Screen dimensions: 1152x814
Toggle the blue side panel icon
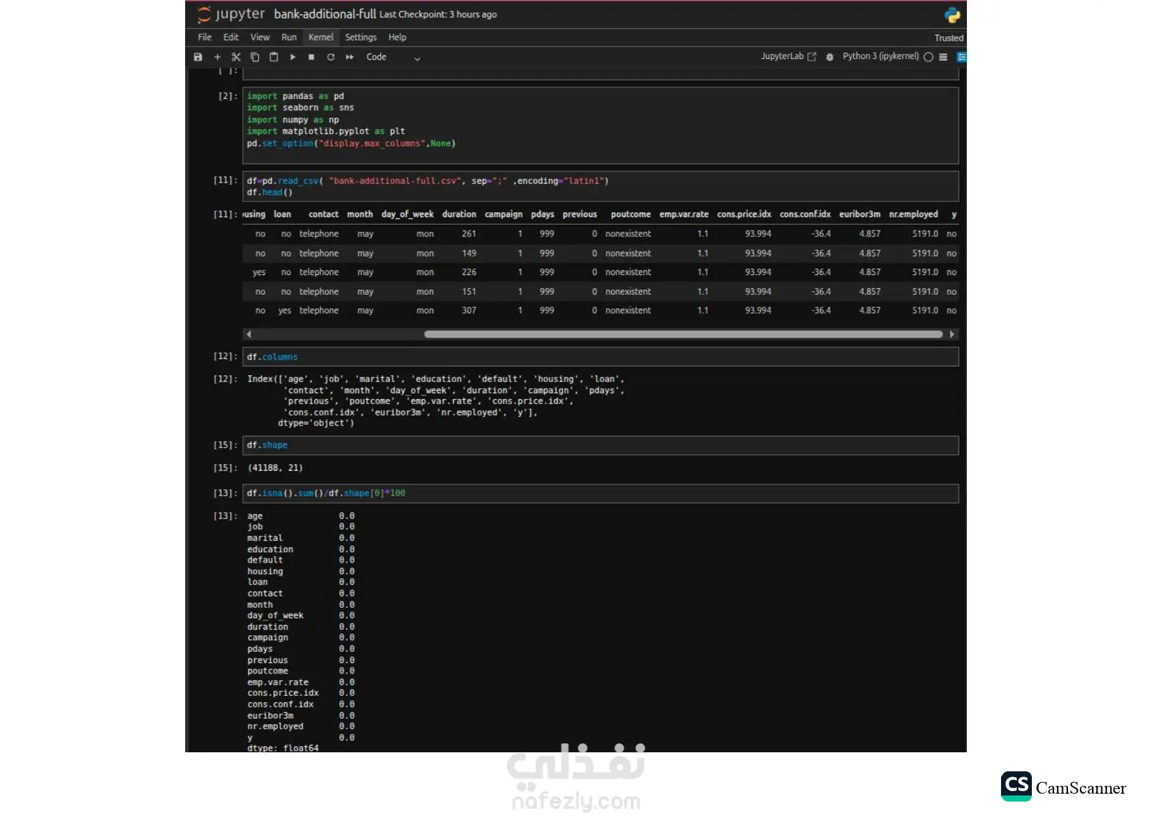click(x=962, y=57)
